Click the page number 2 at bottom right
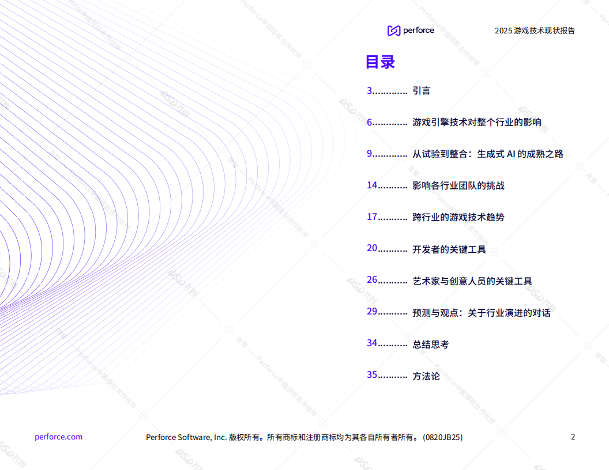This screenshot has height=470, width=609. 573,437
